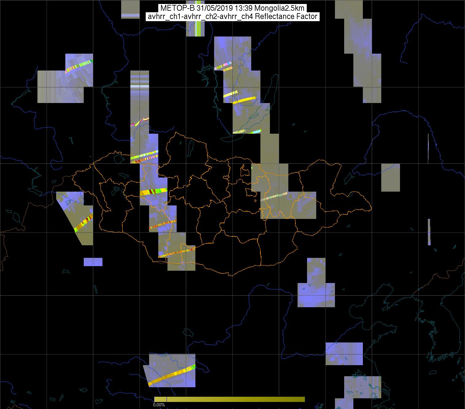Click the blue tile near the bottom-right coastline
465x409 pixels.
coord(344,354)
